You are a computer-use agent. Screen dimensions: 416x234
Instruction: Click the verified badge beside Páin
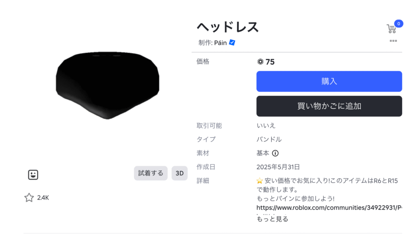click(232, 42)
